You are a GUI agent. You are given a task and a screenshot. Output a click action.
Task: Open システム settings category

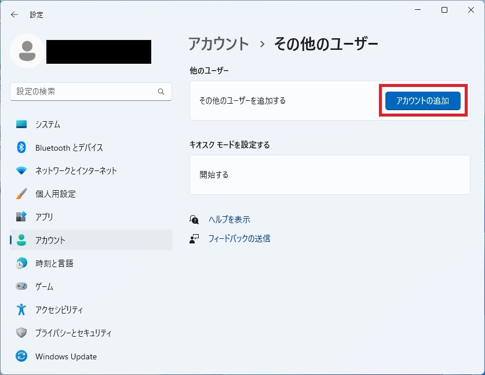[91, 125]
